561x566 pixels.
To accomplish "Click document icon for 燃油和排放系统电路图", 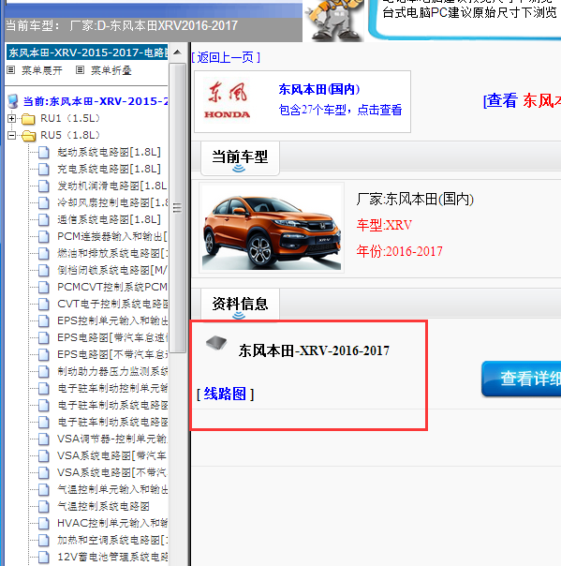I will [x=44, y=253].
